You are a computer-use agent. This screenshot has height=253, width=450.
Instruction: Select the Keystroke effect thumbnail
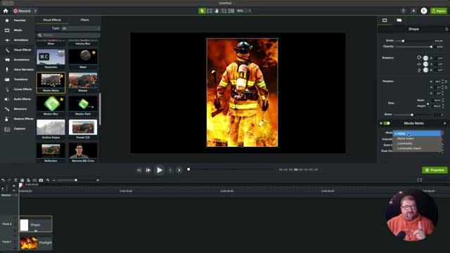click(51, 57)
